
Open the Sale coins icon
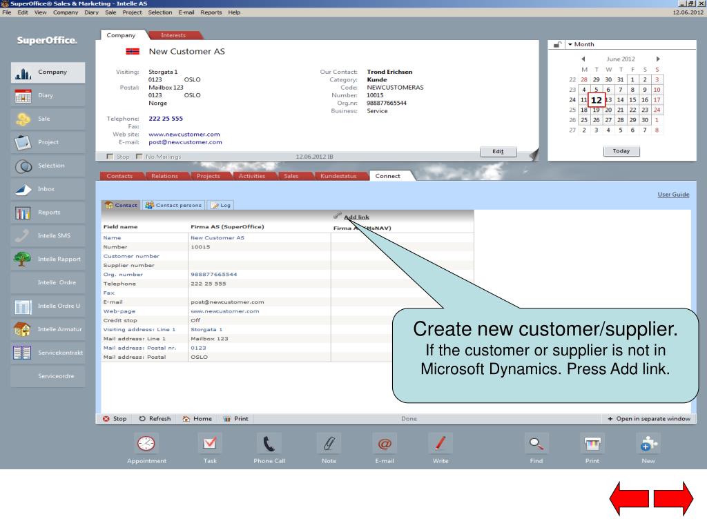23,119
